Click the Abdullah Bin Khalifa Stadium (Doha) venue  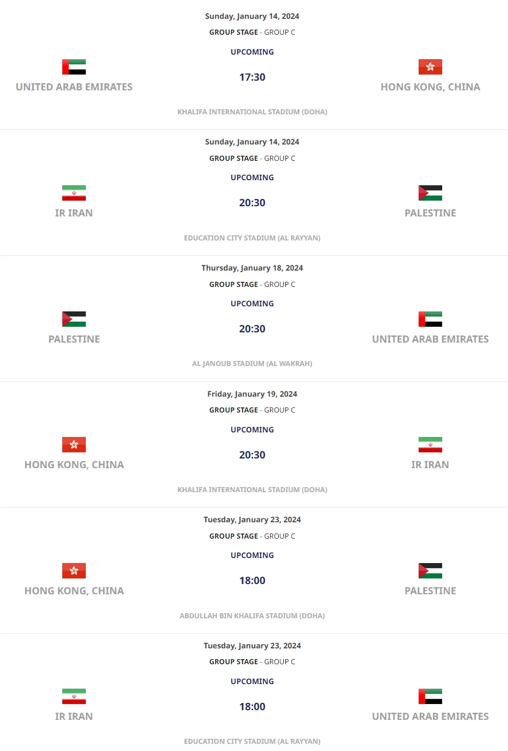coord(252,616)
